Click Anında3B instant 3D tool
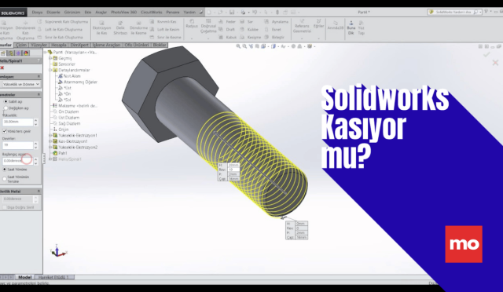The image size is (503, 292). tap(336, 25)
